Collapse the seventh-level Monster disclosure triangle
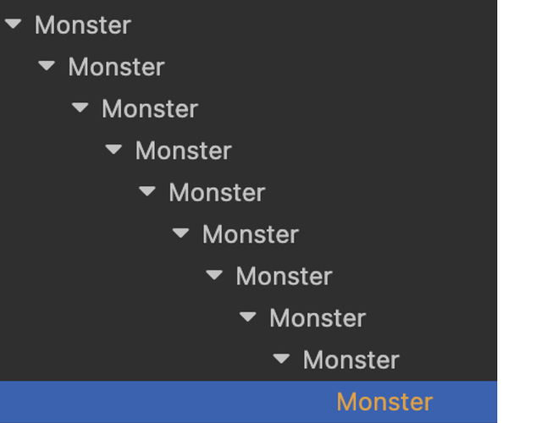Viewport: 558px width, 423px height. (214, 276)
